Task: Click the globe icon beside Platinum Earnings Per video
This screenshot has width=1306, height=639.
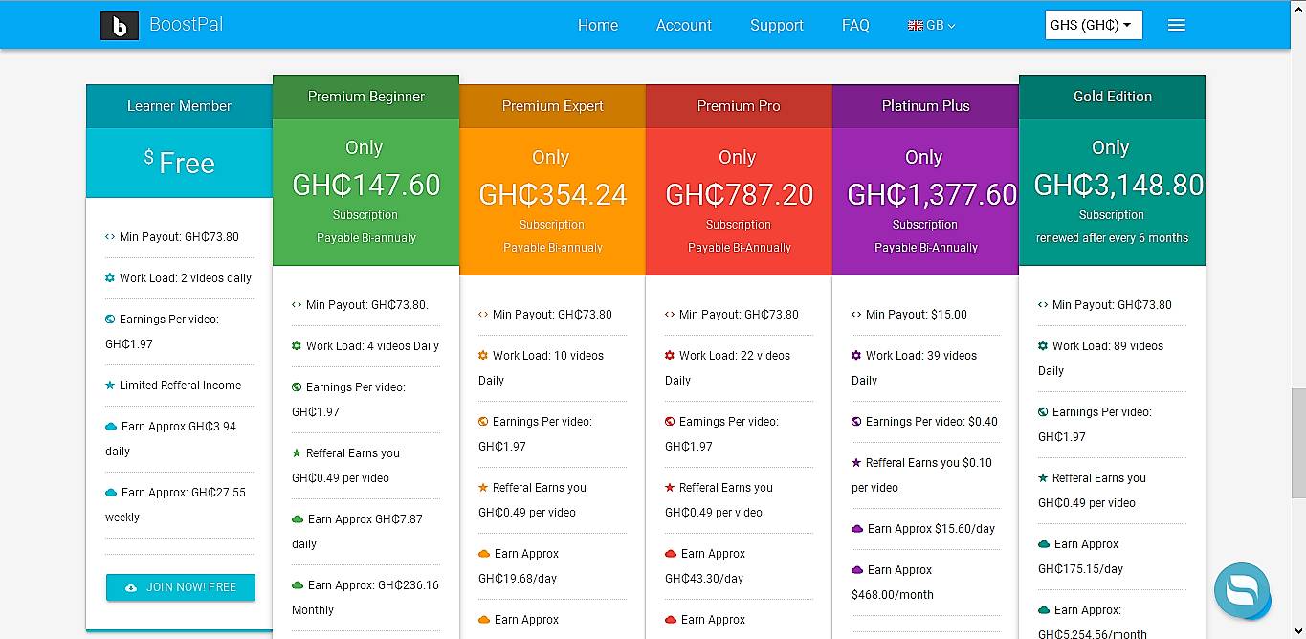Action: (x=856, y=422)
